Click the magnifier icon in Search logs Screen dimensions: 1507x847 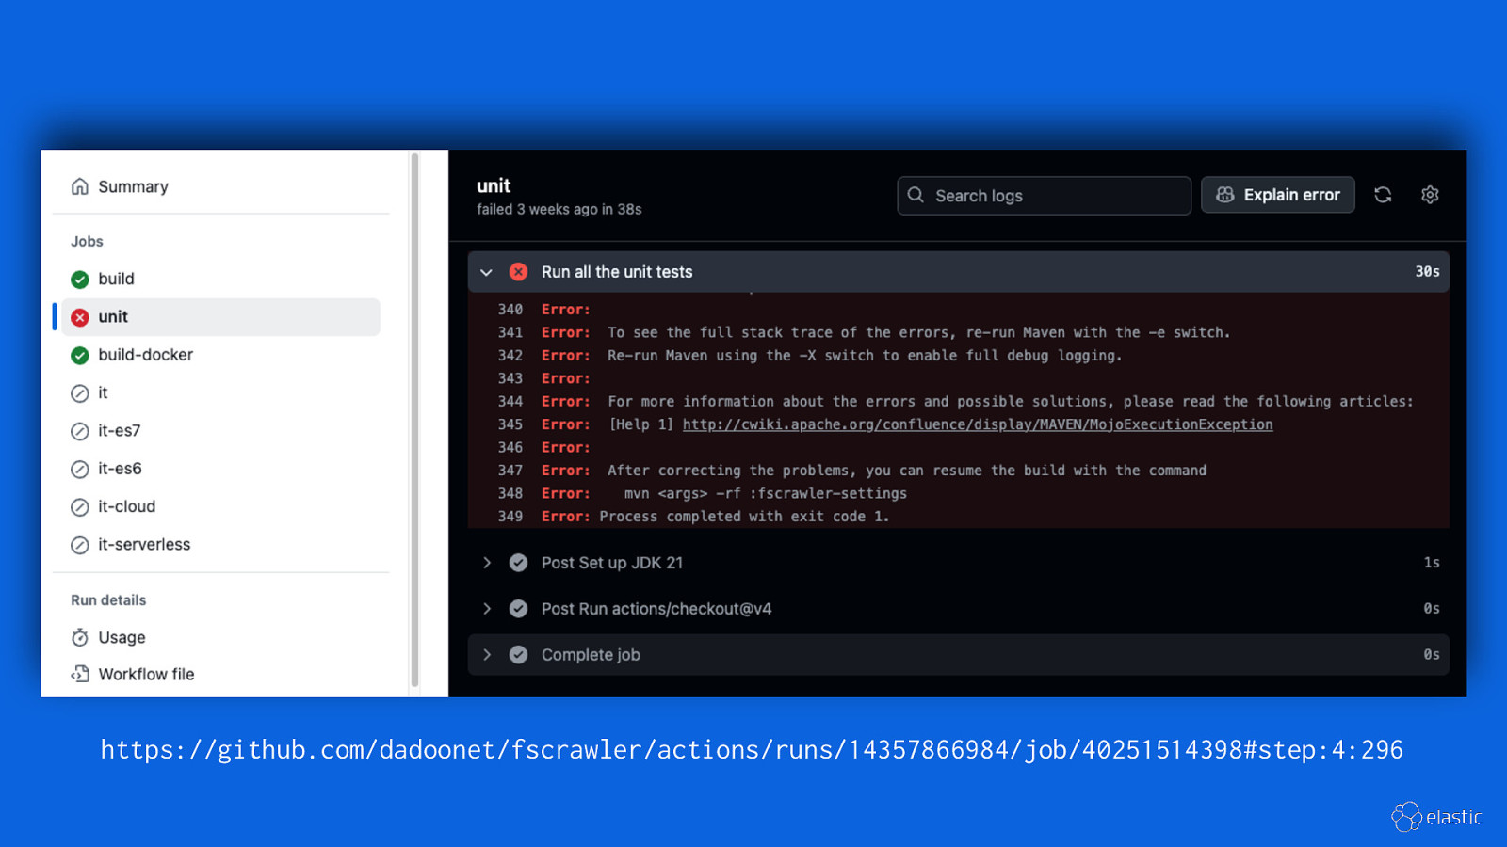pyautogui.click(x=916, y=195)
